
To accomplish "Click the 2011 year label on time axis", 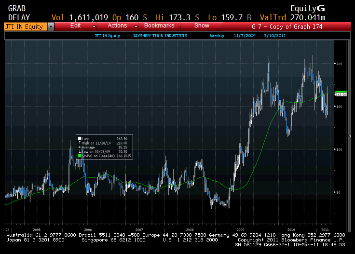I will pyautogui.click(x=325, y=229).
